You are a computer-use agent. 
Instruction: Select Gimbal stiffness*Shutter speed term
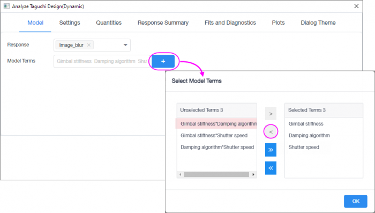[x=214, y=135]
